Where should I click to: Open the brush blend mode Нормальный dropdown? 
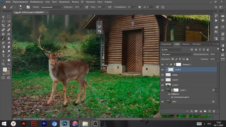(x=51, y=7)
